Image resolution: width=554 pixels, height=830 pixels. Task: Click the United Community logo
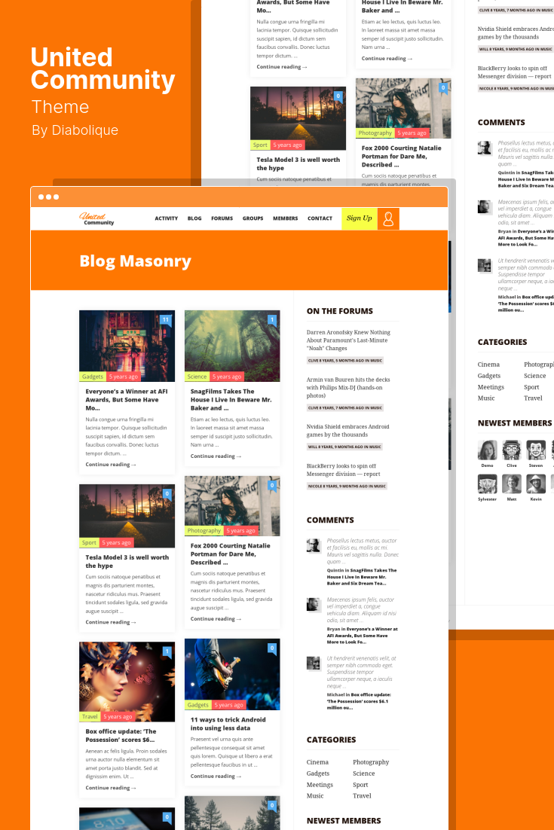coord(97,218)
